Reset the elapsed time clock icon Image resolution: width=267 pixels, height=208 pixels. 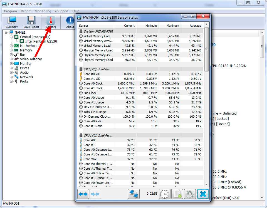(164, 194)
